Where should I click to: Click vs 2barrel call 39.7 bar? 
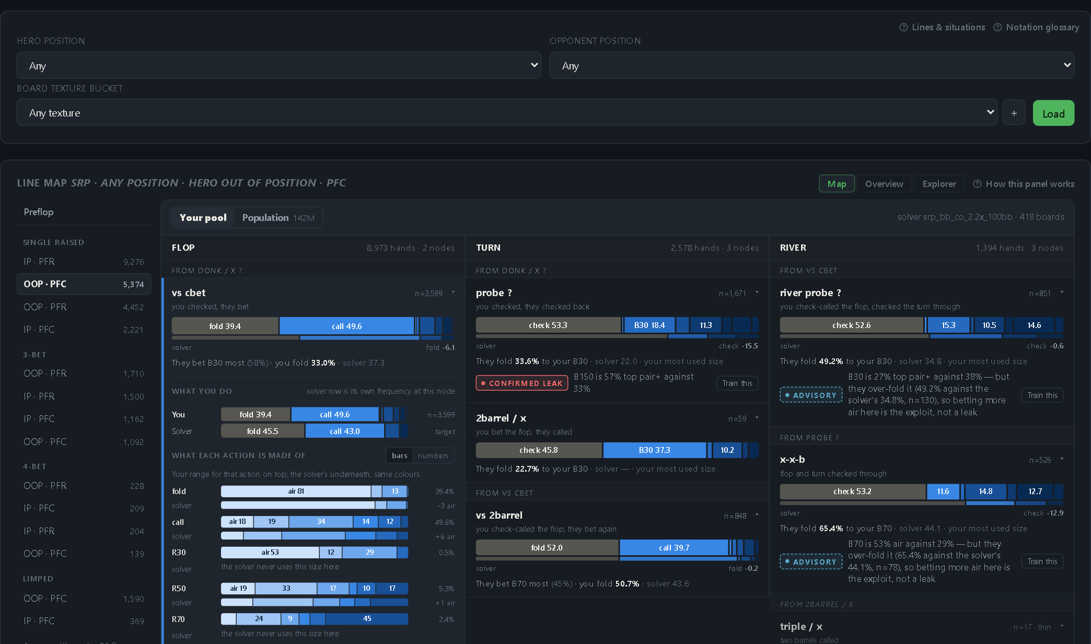(x=674, y=547)
